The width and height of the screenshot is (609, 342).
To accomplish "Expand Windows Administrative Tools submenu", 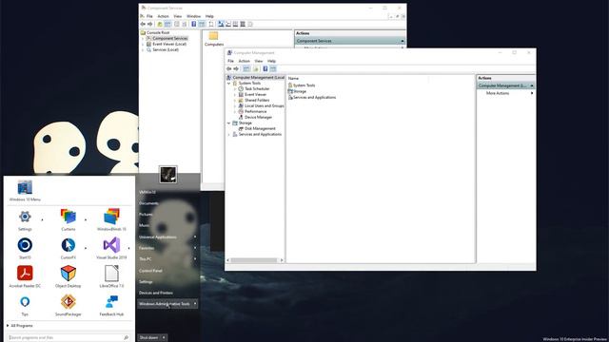I will tap(195, 304).
